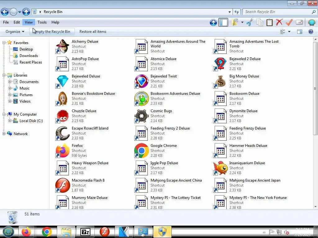The width and height of the screenshot is (318, 238).
Task: Click the Forward navigation arrow
Action: pos(13,12)
